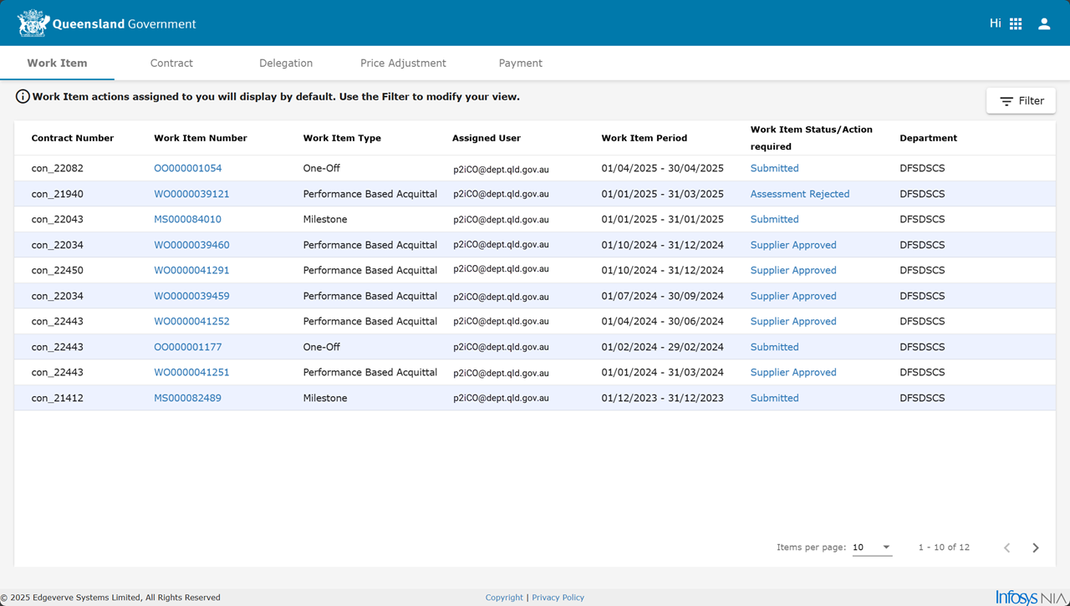Open the Copyright footer link

tap(504, 598)
